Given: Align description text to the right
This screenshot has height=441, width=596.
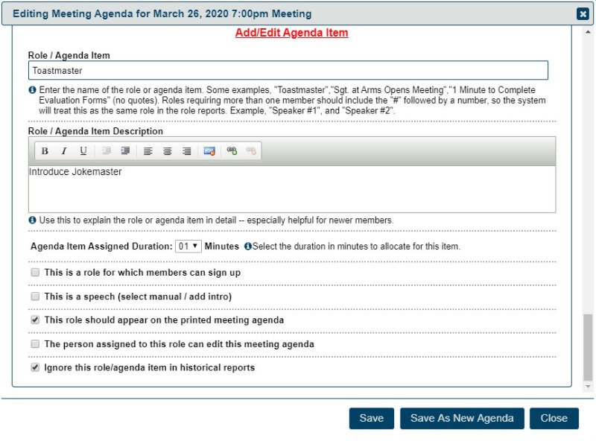Looking at the screenshot, I should (x=187, y=151).
